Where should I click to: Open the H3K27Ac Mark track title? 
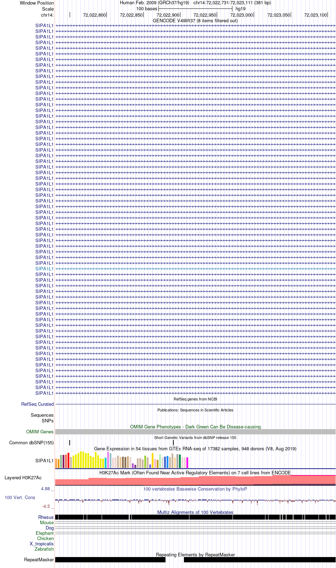195,473
